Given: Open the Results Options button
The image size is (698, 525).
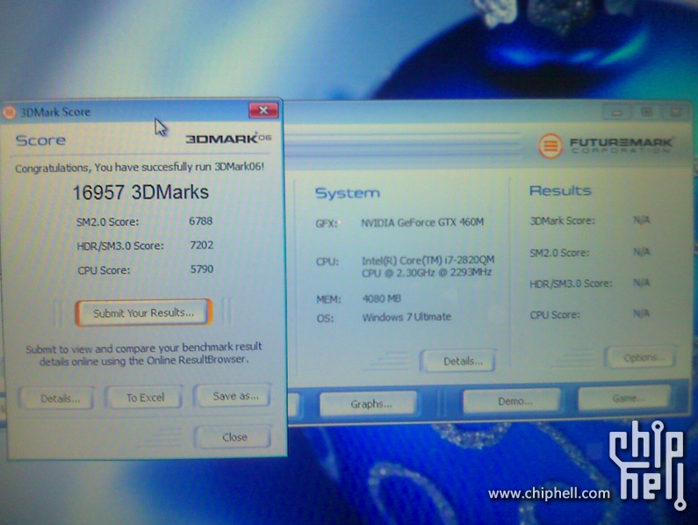Looking at the screenshot, I should pyautogui.click(x=641, y=357).
